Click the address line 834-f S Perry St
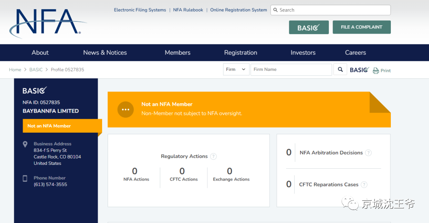The image size is (429, 223). pyautogui.click(x=50, y=151)
